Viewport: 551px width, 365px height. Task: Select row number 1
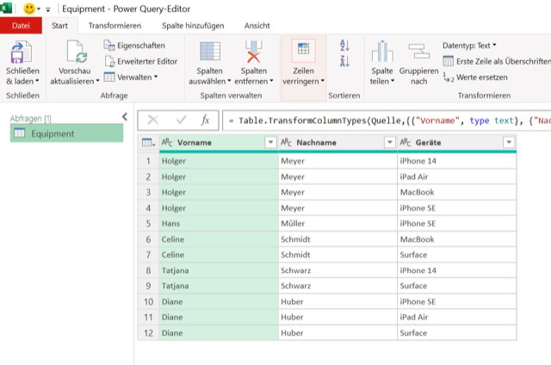148,161
